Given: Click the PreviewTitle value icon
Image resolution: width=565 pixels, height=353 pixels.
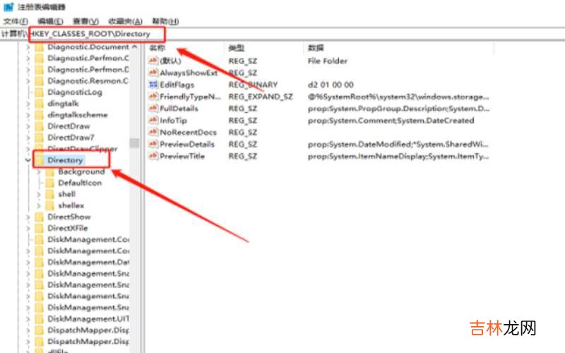Looking at the screenshot, I should [x=153, y=156].
